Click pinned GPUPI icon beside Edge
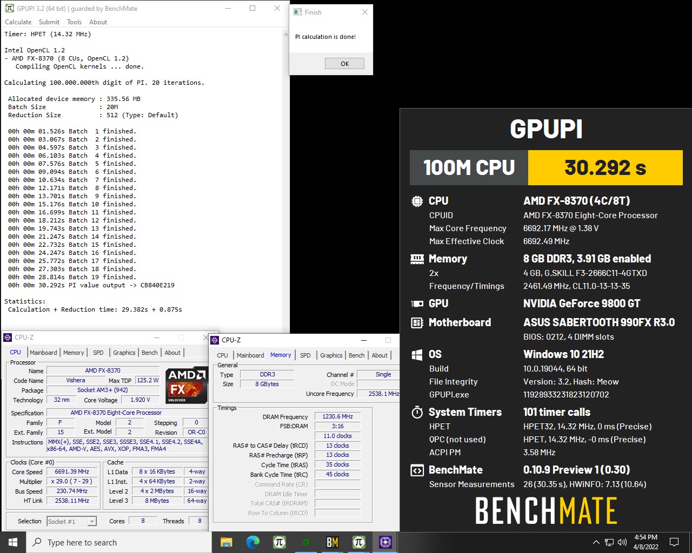The image size is (692, 553). tap(280, 542)
